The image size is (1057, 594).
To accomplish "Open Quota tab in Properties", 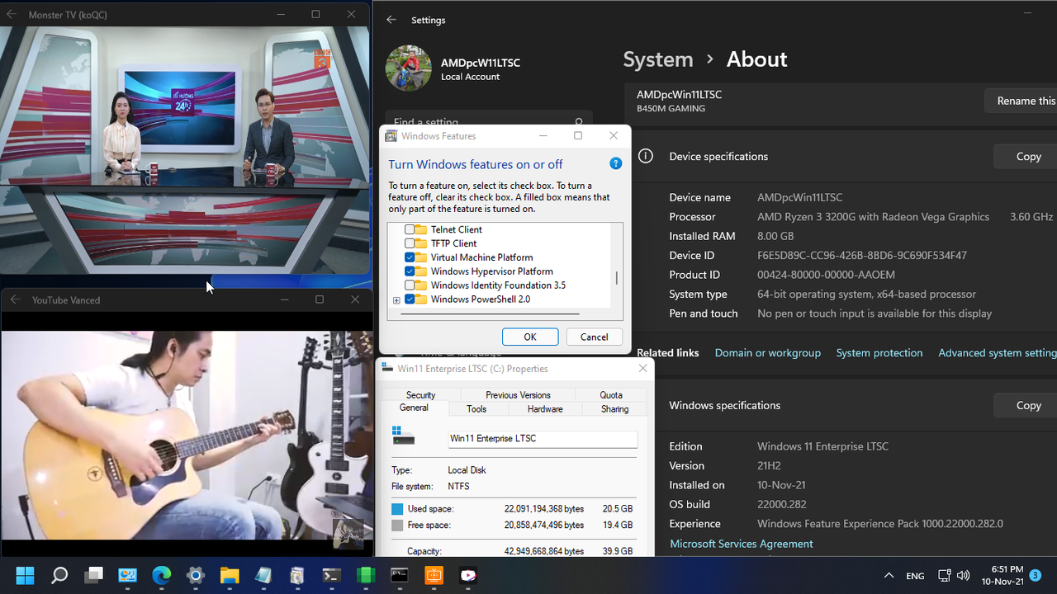I will [x=611, y=395].
